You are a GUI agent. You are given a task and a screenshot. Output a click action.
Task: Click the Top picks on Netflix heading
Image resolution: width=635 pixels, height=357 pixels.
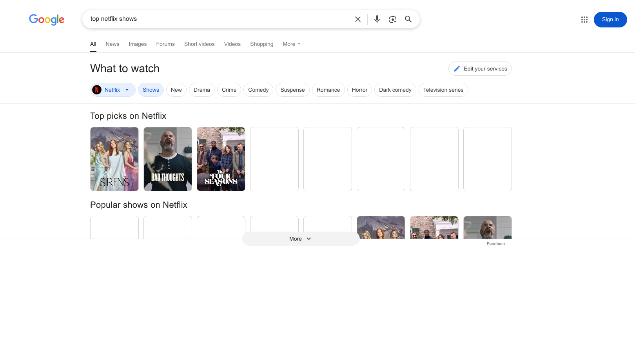(128, 116)
